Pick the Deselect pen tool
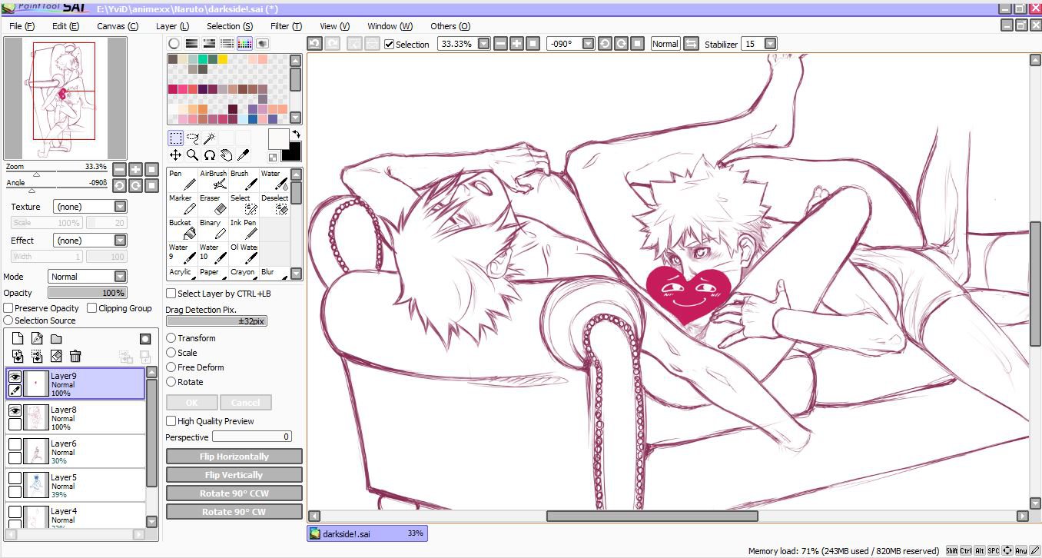 pos(274,204)
